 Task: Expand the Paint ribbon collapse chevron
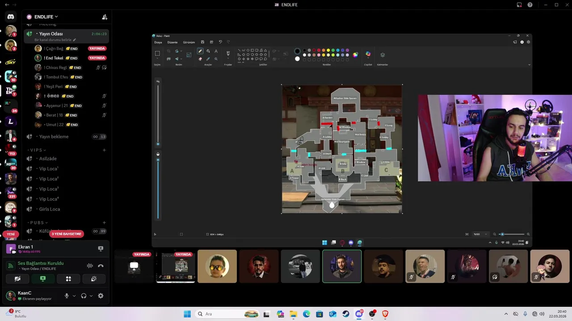click(x=529, y=65)
